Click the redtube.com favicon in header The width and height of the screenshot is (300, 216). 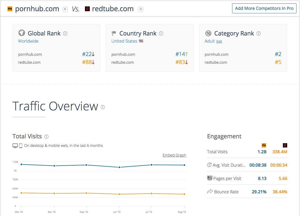[87, 9]
